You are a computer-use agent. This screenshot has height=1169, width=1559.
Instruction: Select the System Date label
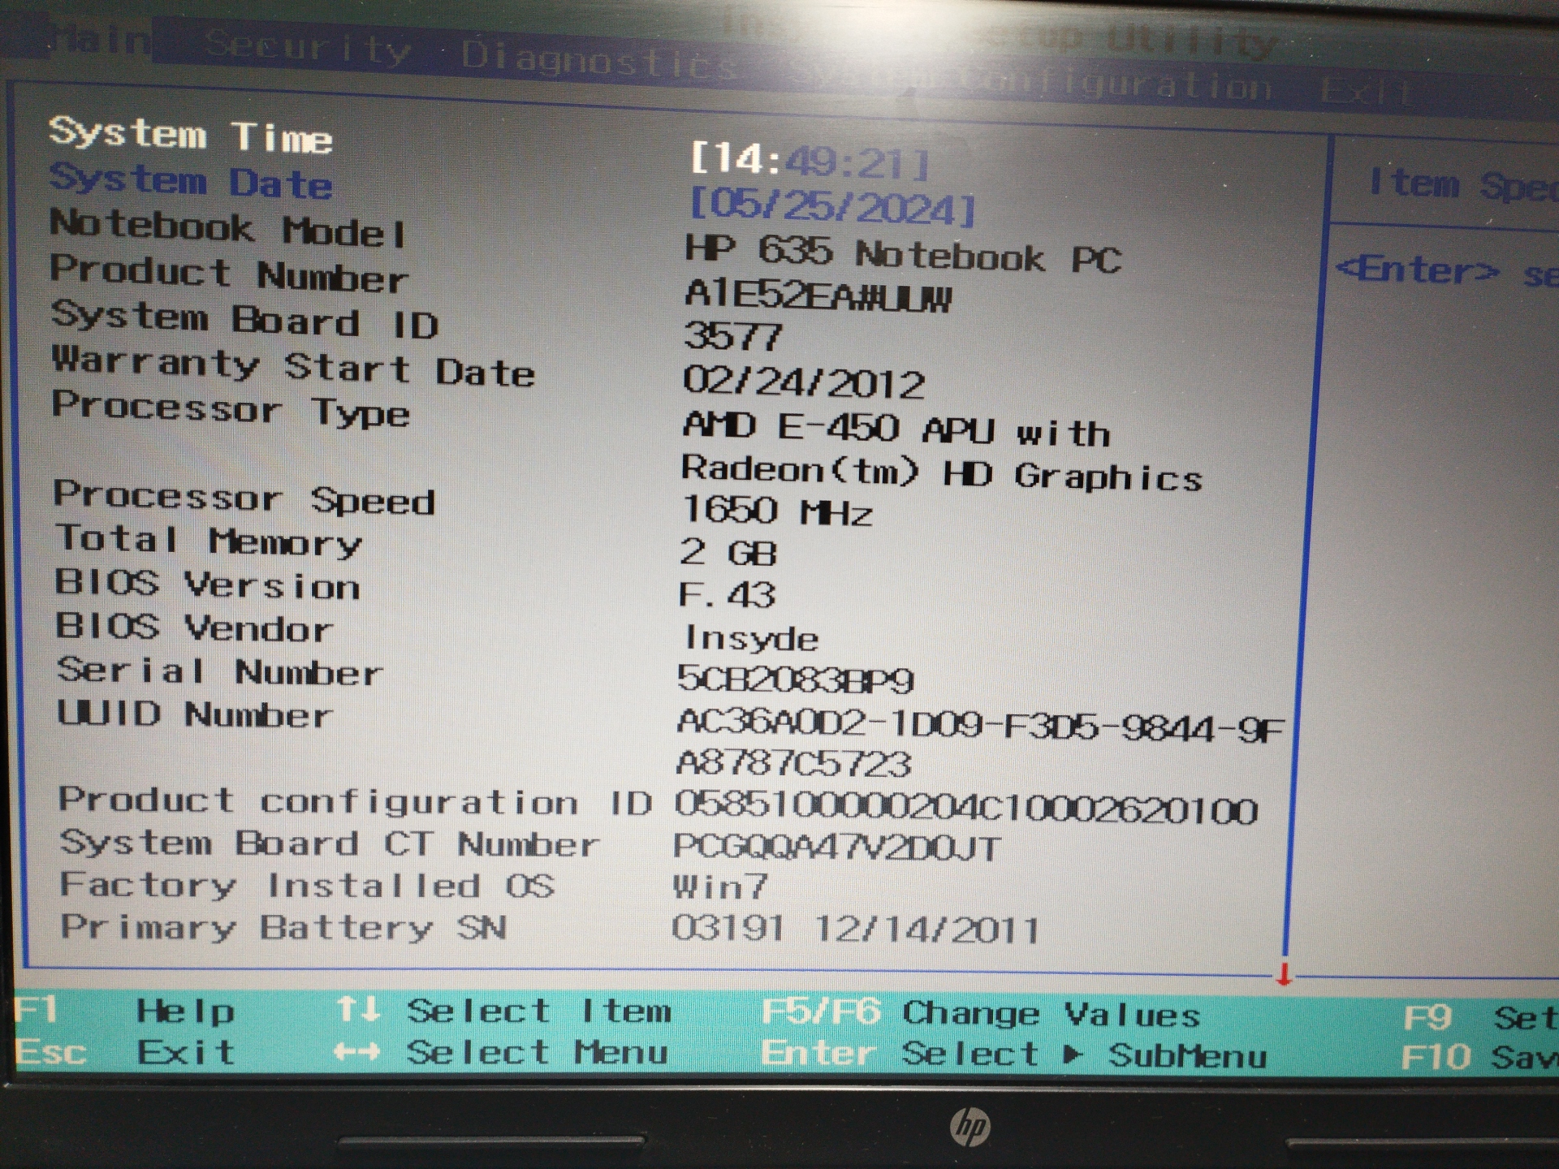click(190, 181)
